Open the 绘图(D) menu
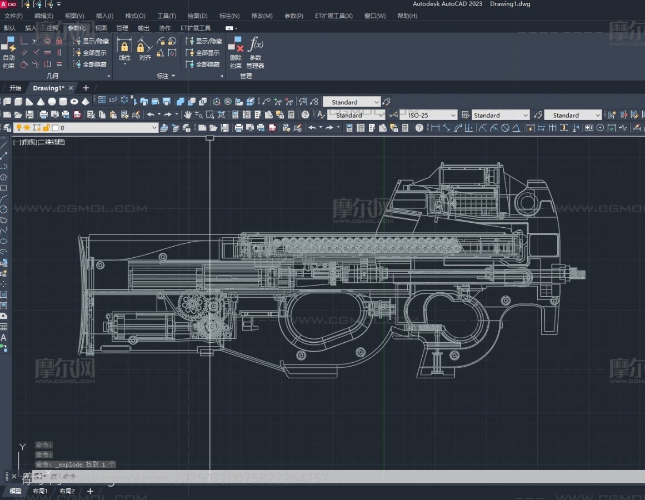Screen dimensions: 645x500 coord(197,16)
